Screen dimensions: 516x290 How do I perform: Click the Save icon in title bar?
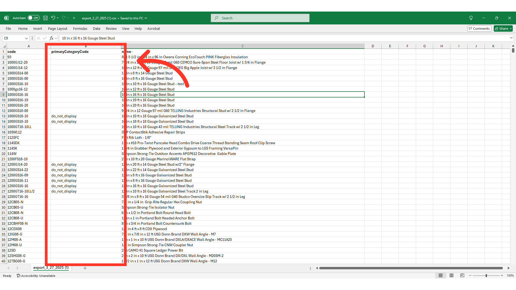pyautogui.click(x=45, y=18)
